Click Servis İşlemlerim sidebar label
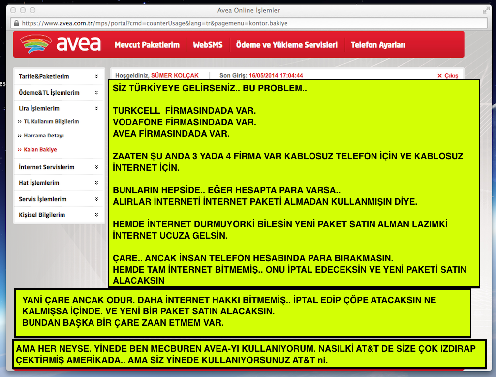Viewport: 496px width, 377px height. (x=42, y=199)
